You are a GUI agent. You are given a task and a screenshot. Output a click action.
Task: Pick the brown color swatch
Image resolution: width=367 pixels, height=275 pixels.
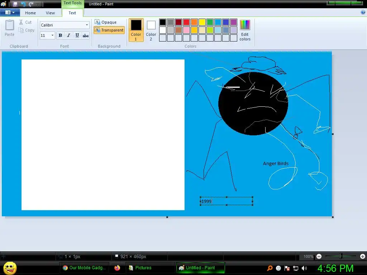178,30
